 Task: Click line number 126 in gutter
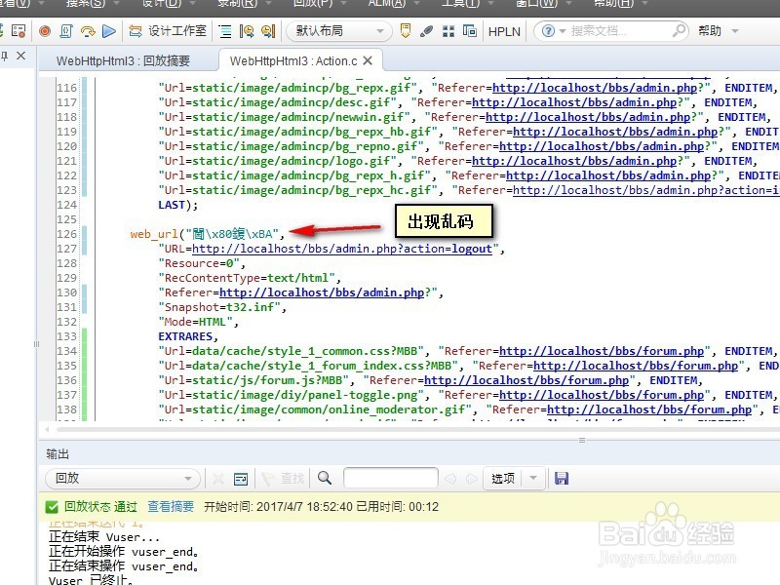(66, 234)
